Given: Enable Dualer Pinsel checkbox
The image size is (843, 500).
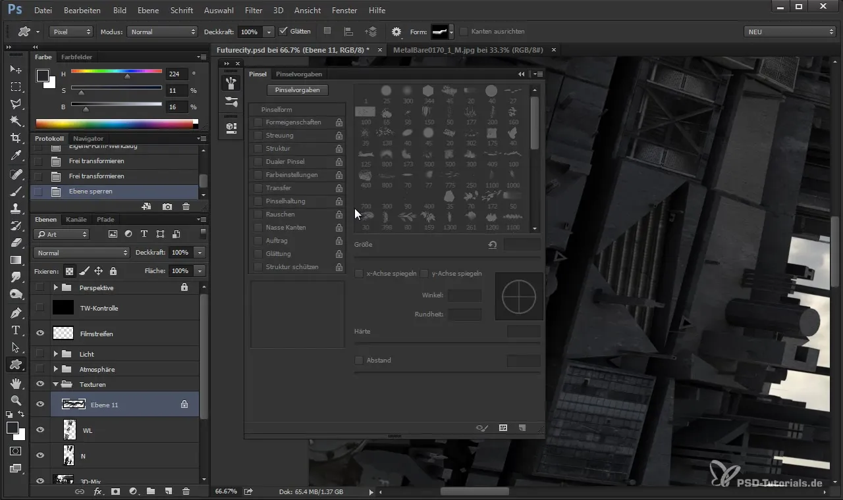Looking at the screenshot, I should coord(258,162).
